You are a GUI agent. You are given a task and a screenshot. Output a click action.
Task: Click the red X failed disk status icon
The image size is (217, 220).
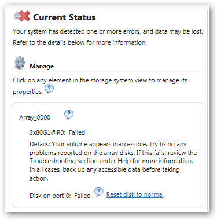[22, 16]
